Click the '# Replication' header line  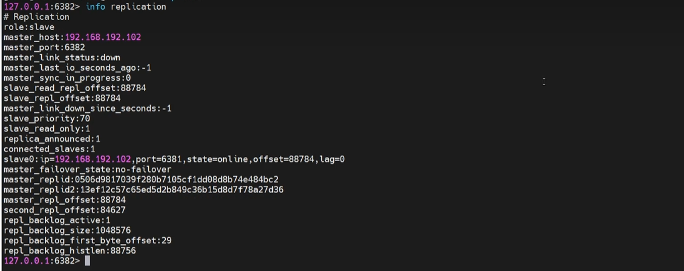36,17
